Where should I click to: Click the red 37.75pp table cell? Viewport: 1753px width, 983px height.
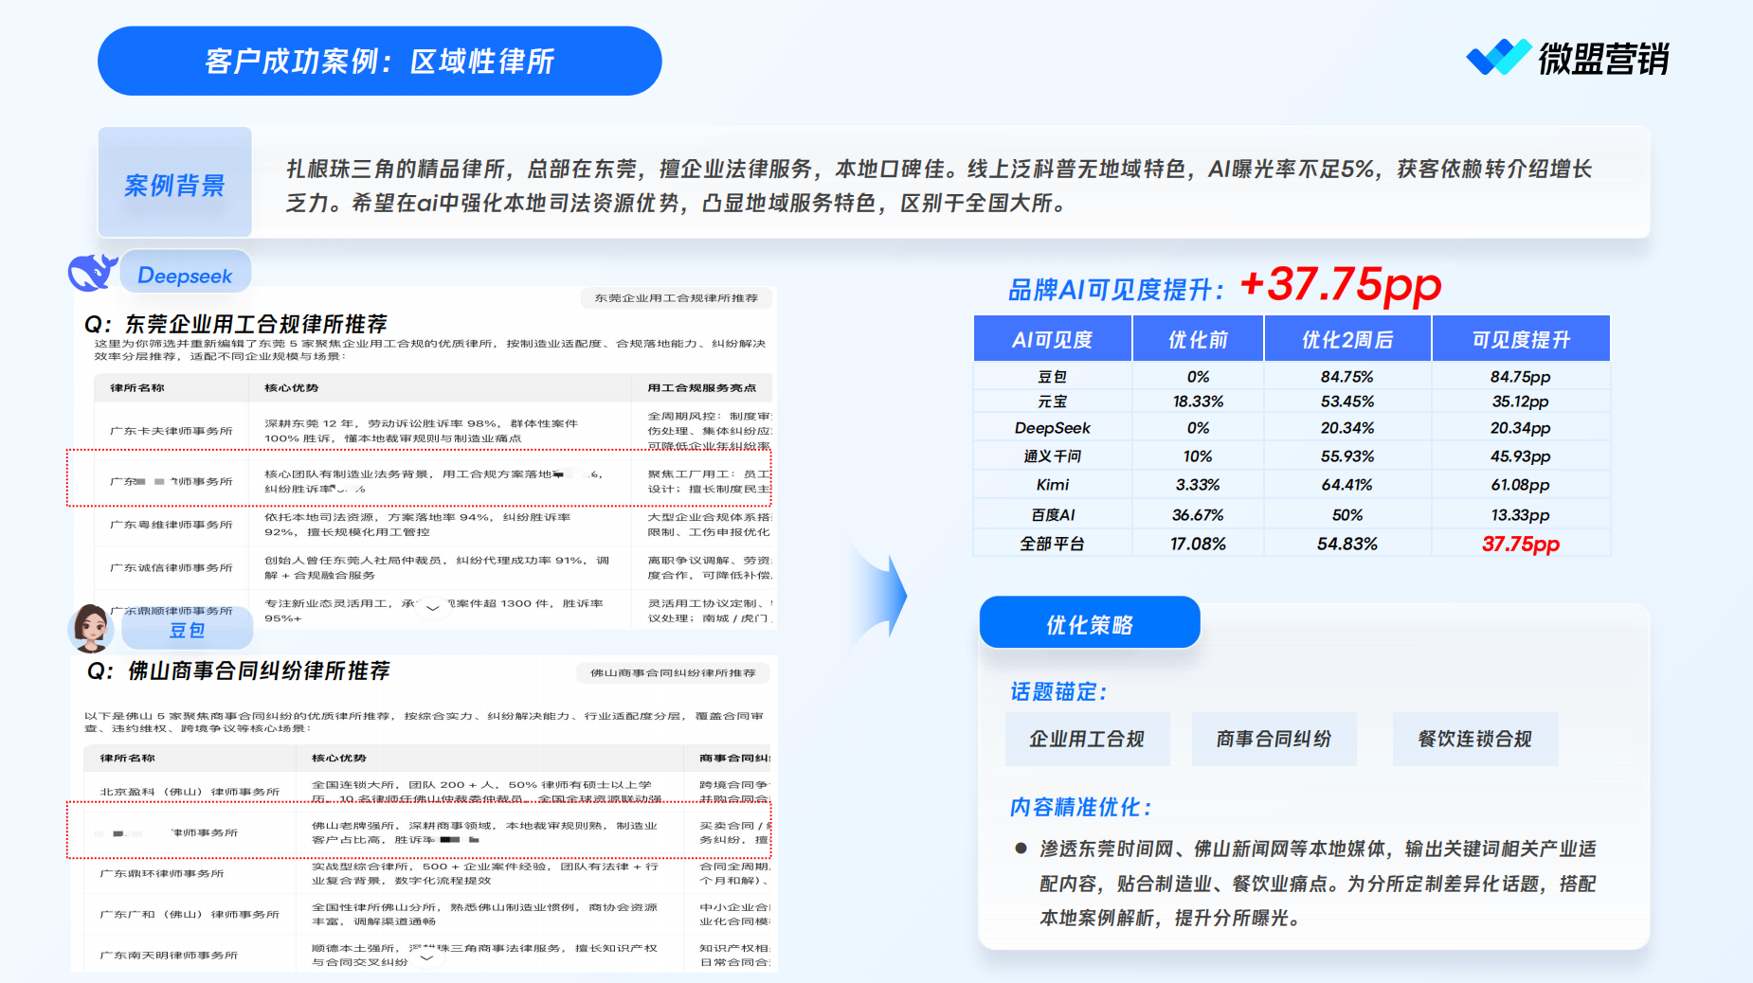1520,544
